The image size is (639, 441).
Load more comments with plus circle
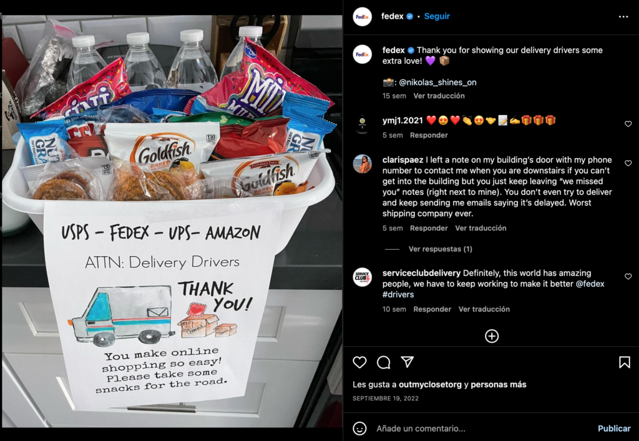492,336
